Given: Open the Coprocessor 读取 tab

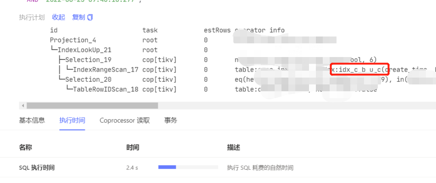Looking at the screenshot, I should [x=124, y=120].
